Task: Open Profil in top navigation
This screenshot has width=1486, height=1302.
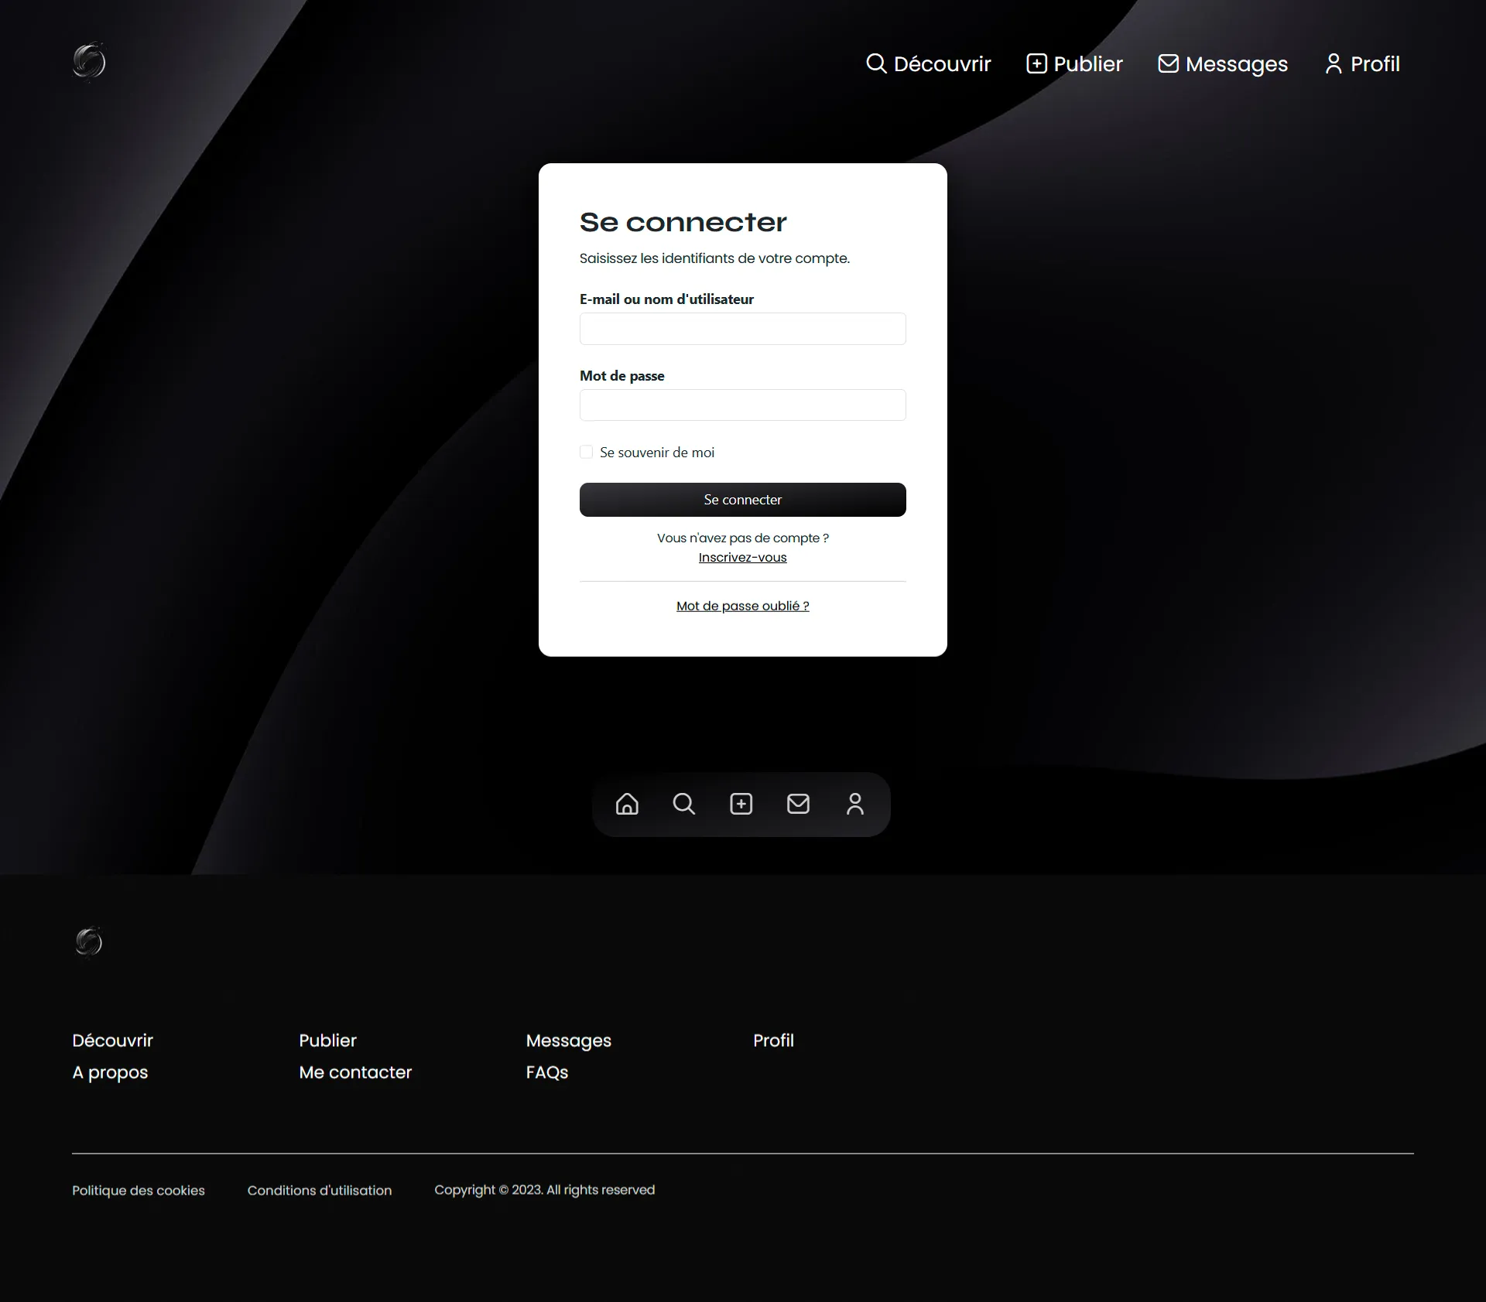Action: coord(1362,63)
